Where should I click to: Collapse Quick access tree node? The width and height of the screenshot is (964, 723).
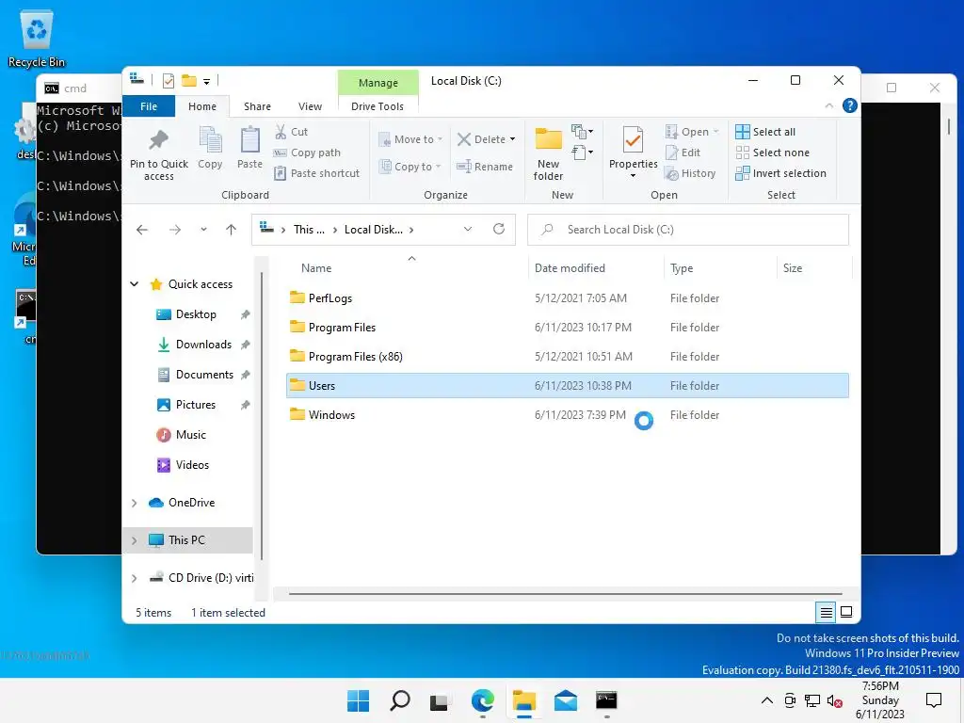click(134, 284)
